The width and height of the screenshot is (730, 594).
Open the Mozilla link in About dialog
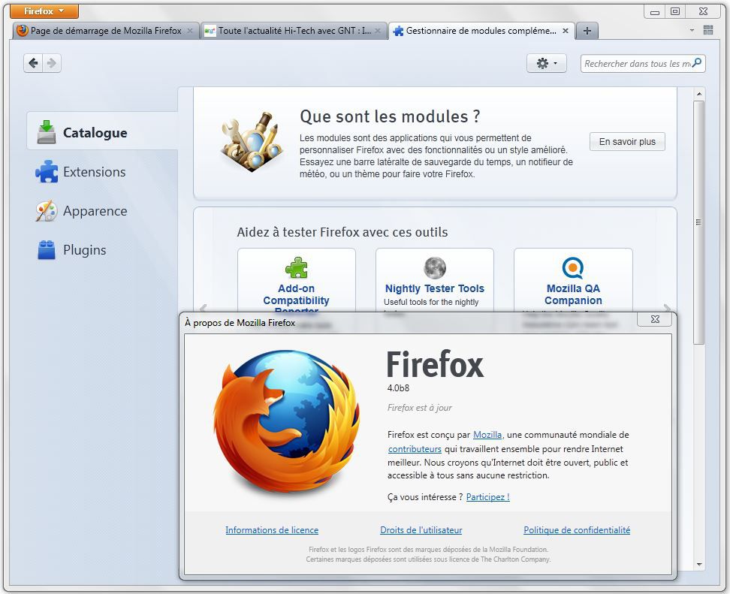pyautogui.click(x=487, y=435)
